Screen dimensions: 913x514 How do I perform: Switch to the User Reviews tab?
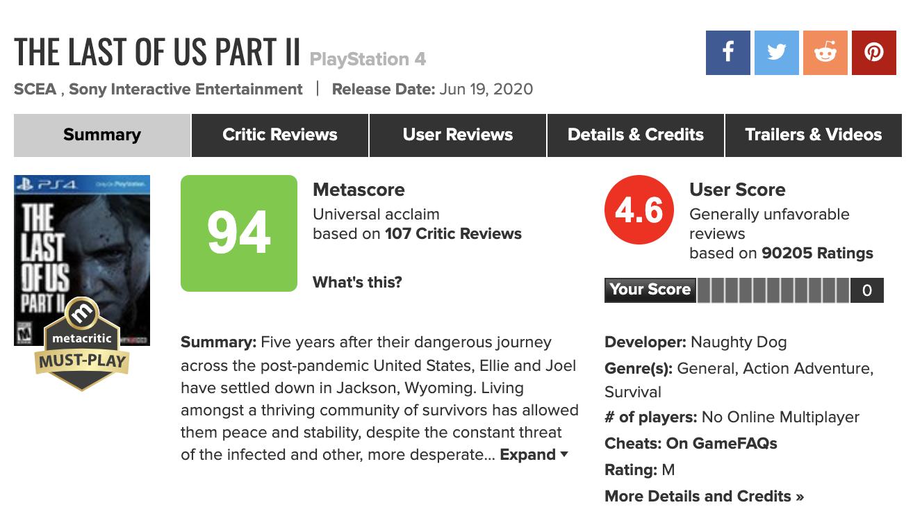(458, 135)
